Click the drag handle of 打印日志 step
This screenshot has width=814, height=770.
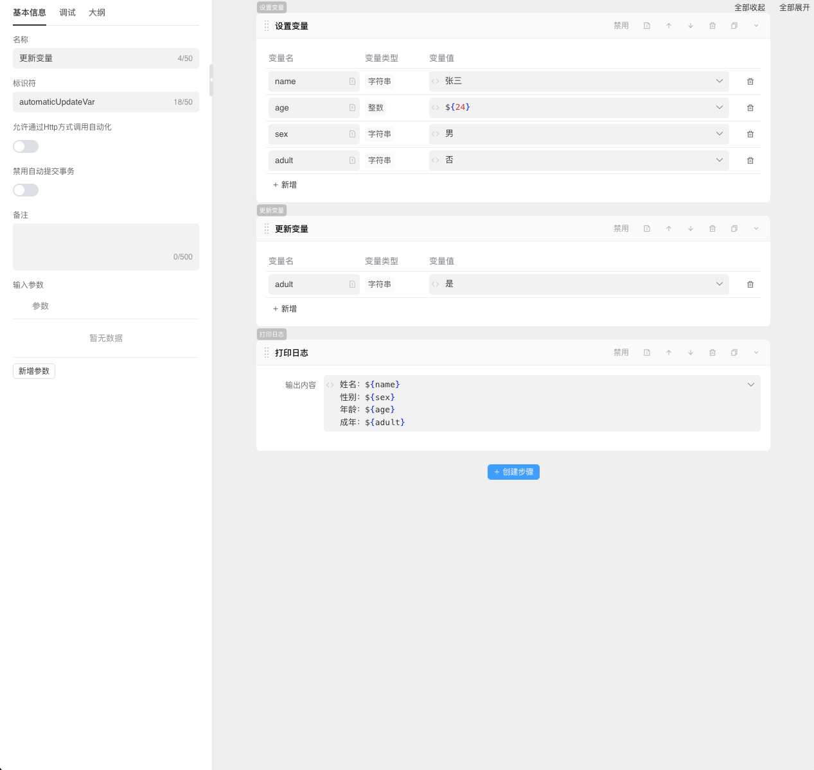tap(267, 353)
